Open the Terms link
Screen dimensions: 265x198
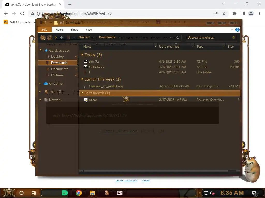(x=146, y=180)
